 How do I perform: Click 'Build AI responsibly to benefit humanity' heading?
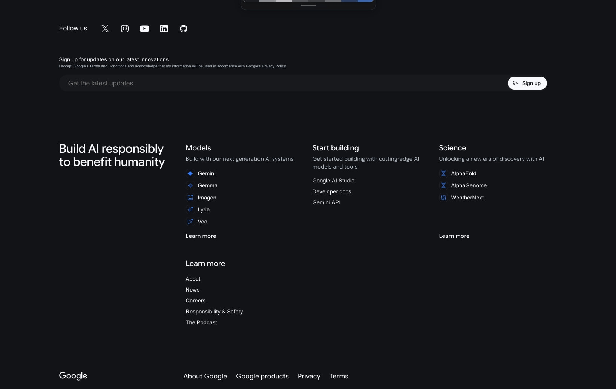(112, 155)
